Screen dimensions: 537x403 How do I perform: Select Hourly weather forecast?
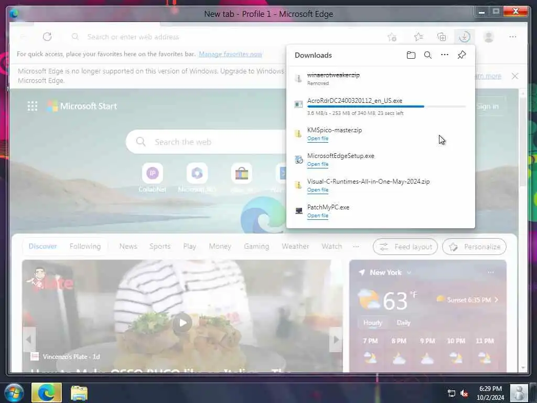pos(373,323)
